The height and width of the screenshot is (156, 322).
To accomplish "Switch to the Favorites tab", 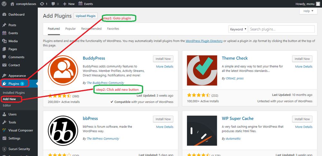I will (x=113, y=29).
